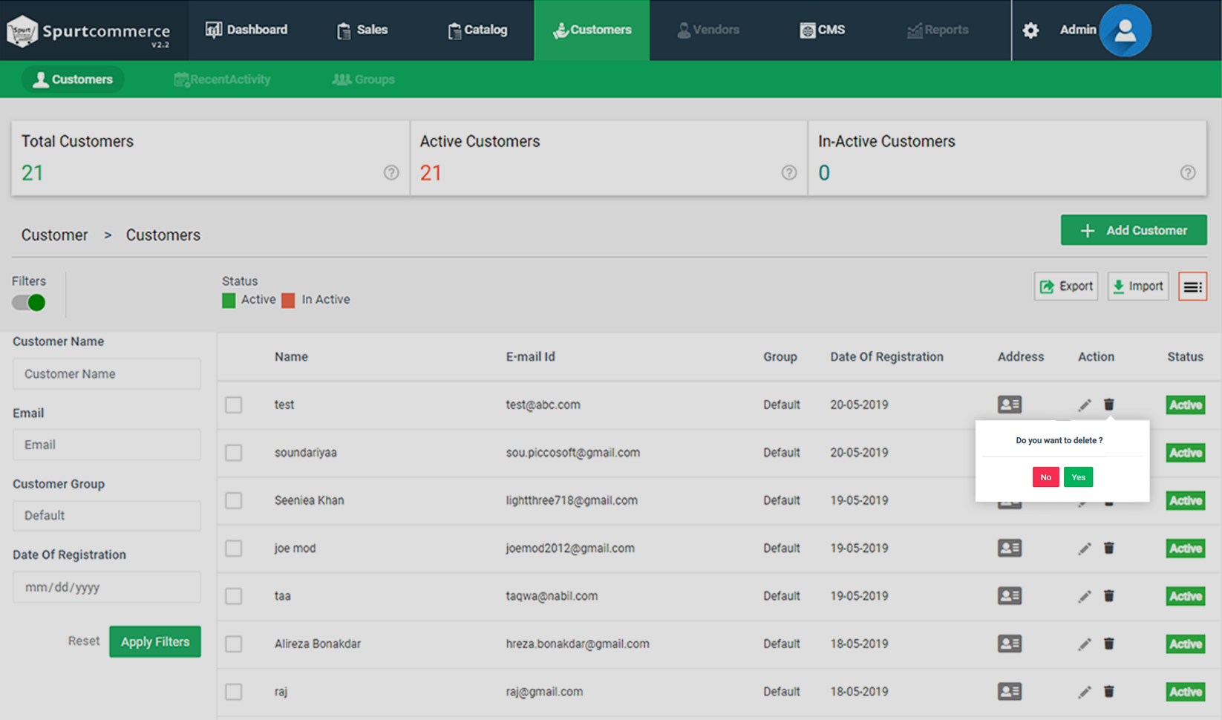Open the Customer Group Default dropdown

(x=107, y=515)
